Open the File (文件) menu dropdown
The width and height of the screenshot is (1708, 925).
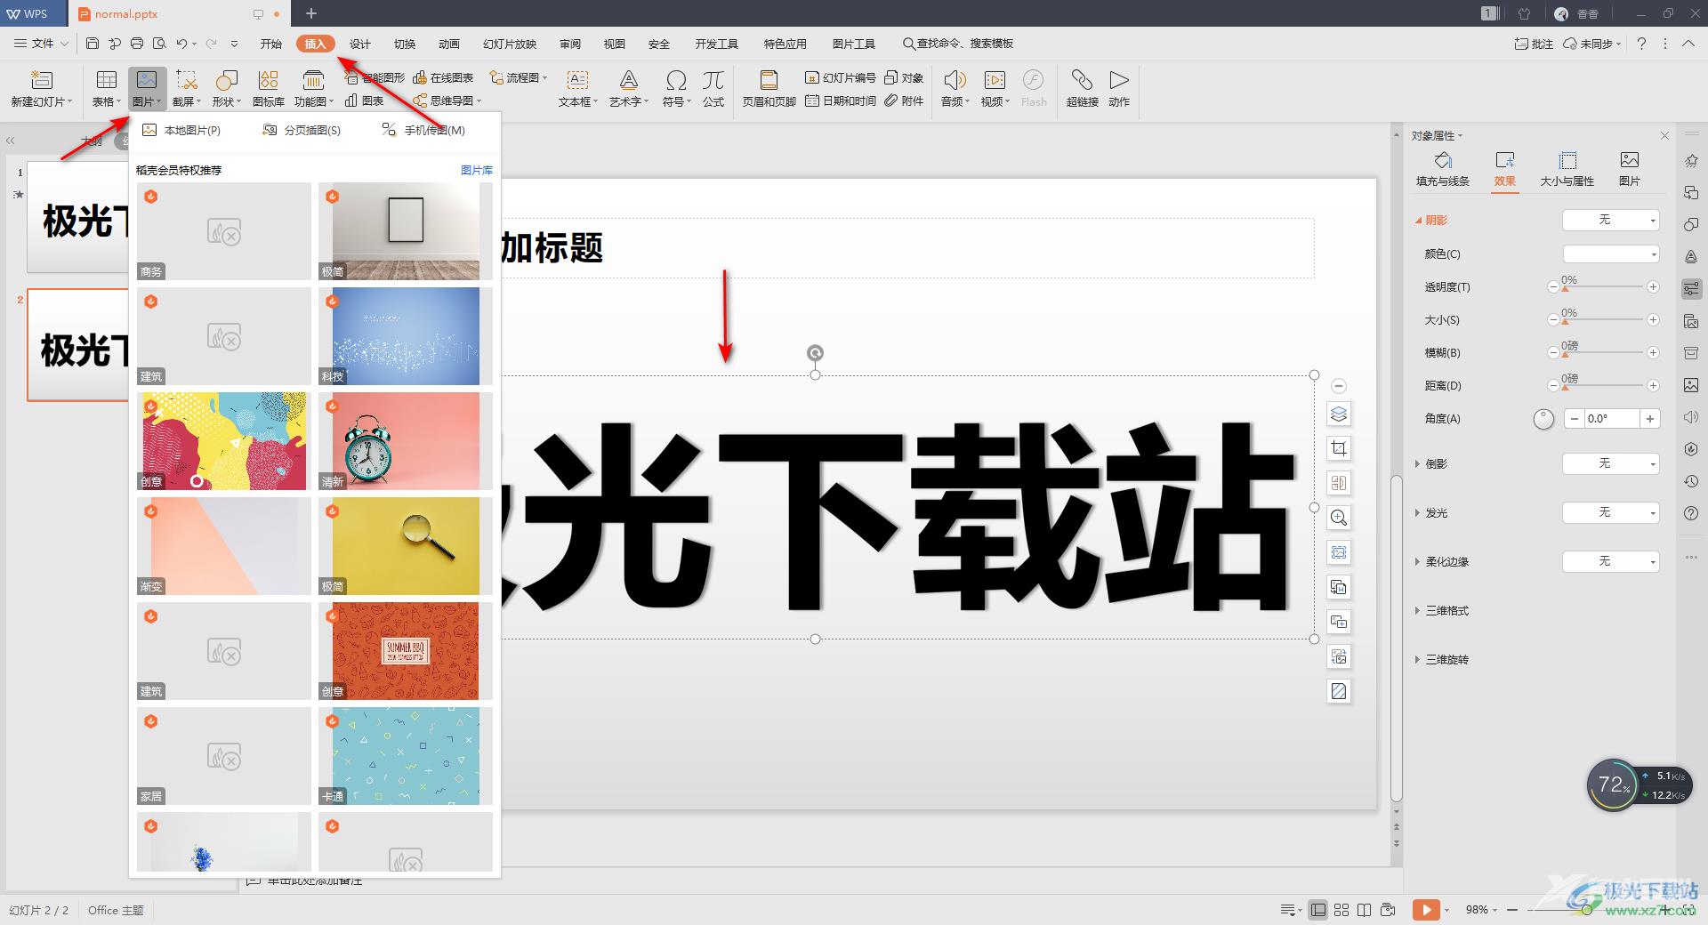(x=42, y=43)
